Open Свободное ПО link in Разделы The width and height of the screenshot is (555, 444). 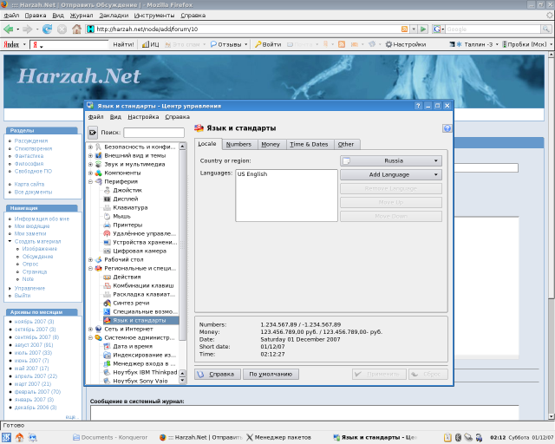click(x=33, y=171)
